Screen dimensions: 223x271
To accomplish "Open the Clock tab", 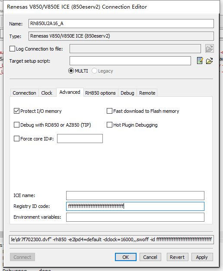I will [47, 93].
